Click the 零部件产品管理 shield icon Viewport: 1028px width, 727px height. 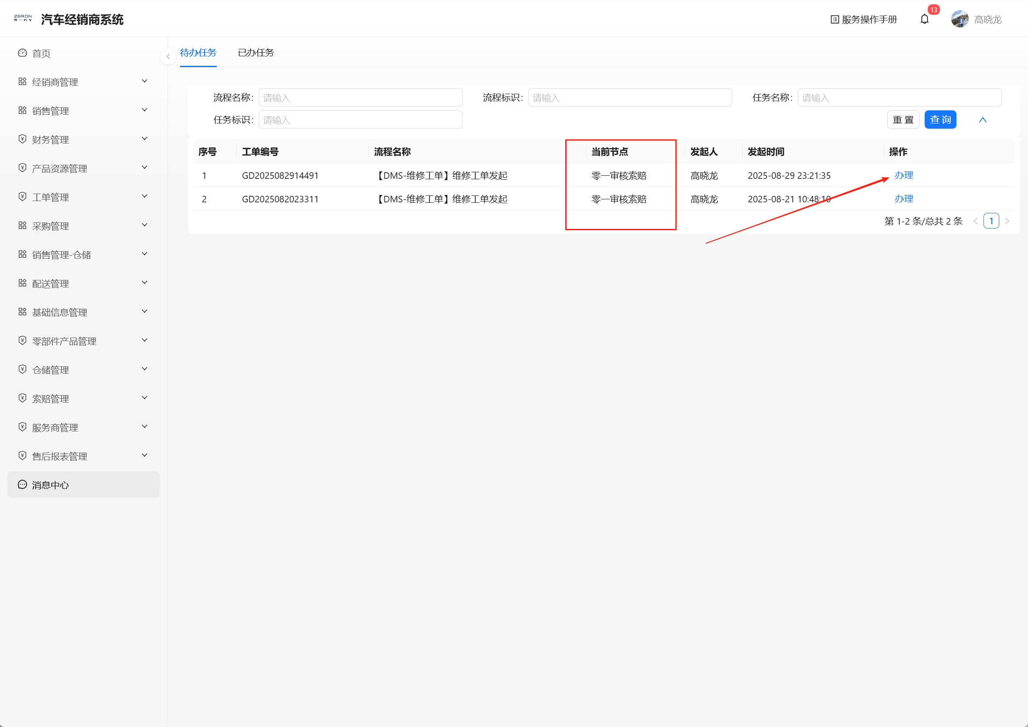pos(22,341)
